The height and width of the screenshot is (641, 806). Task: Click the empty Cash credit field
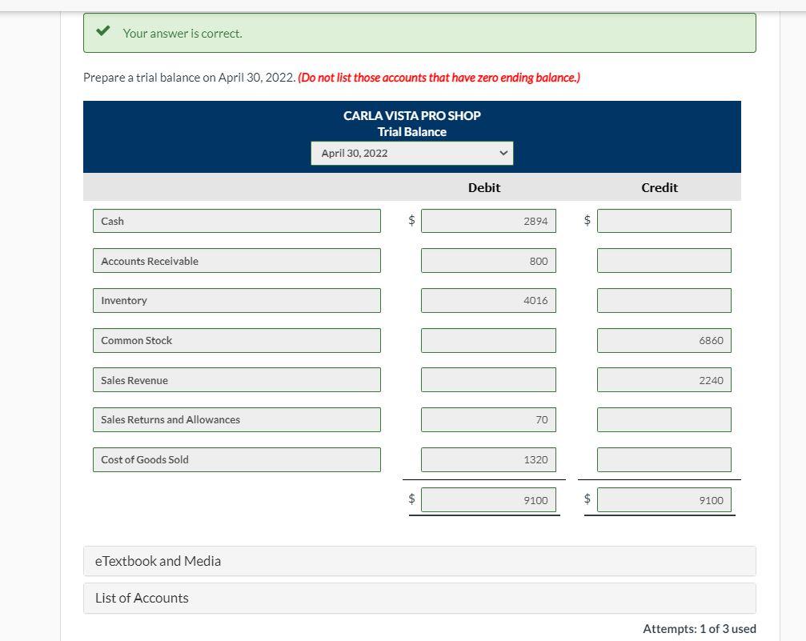(664, 221)
